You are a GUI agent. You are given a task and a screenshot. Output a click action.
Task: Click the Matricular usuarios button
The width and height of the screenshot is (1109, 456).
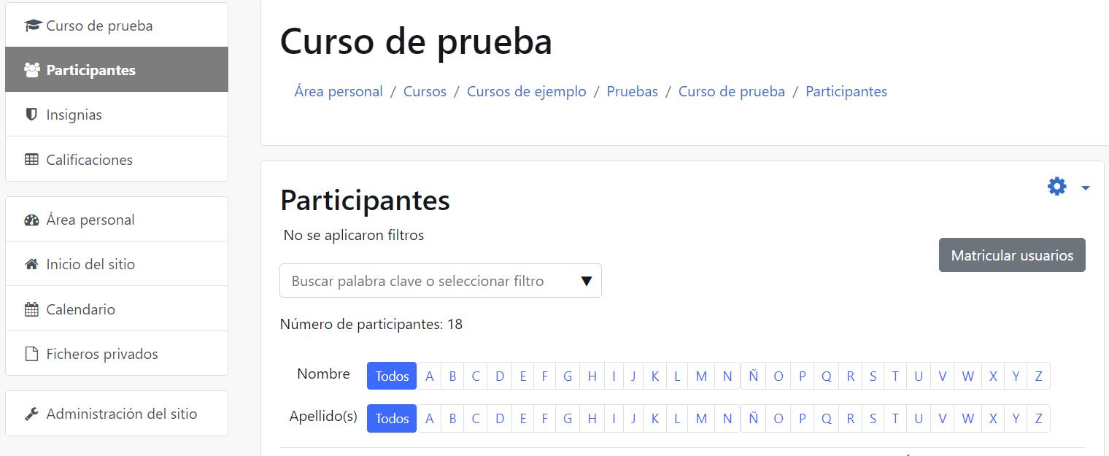tap(1012, 255)
